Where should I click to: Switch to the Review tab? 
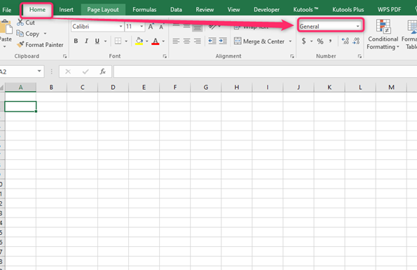pos(205,10)
